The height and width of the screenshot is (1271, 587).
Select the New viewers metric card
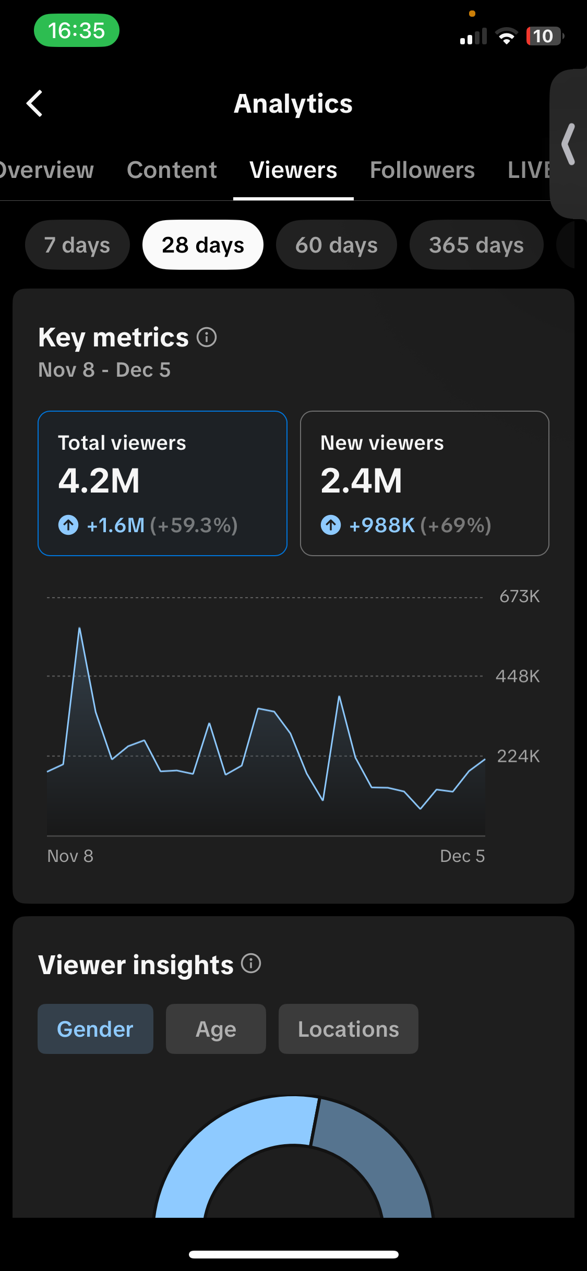pos(424,483)
